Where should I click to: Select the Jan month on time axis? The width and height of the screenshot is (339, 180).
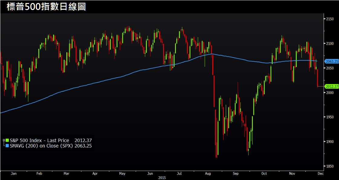click(x=13, y=174)
